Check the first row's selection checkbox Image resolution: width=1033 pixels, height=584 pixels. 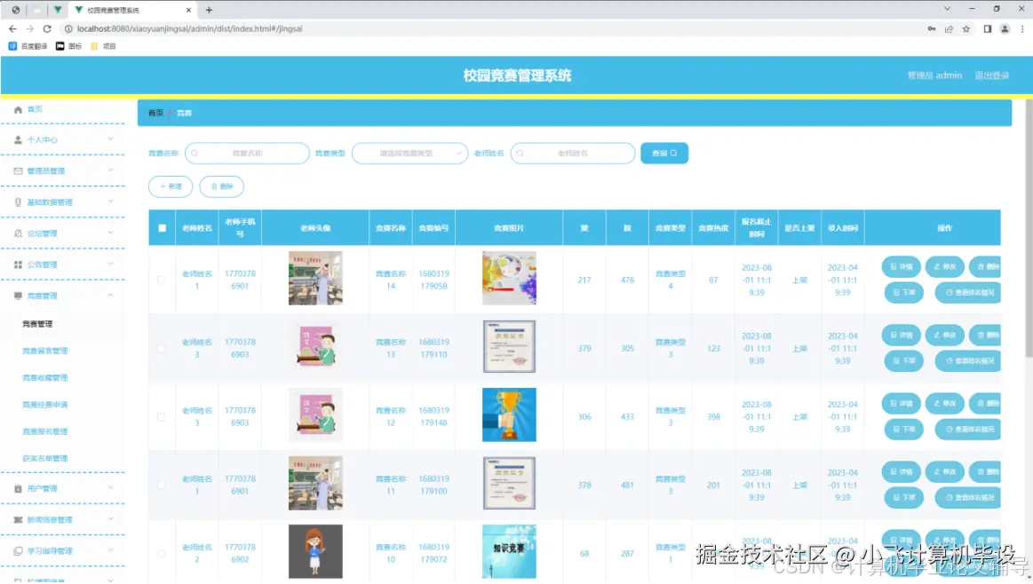162,279
